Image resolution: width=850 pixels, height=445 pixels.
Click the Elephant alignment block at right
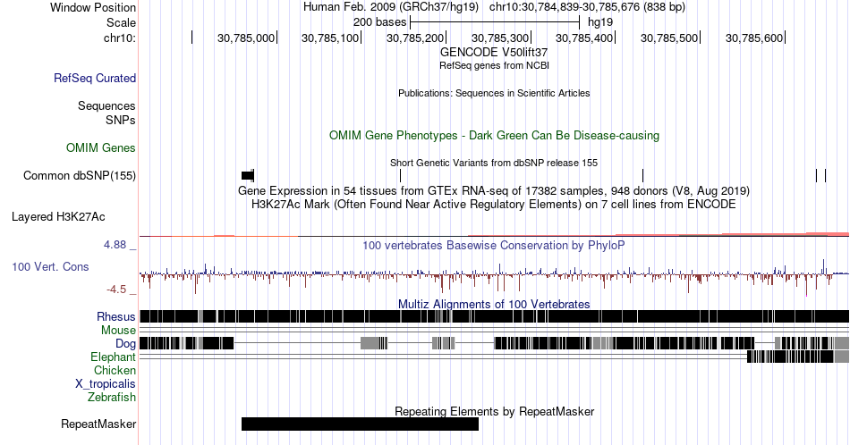[x=797, y=357]
